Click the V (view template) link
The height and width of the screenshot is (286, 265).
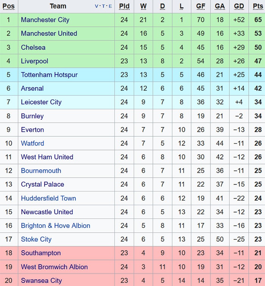pos(97,6)
